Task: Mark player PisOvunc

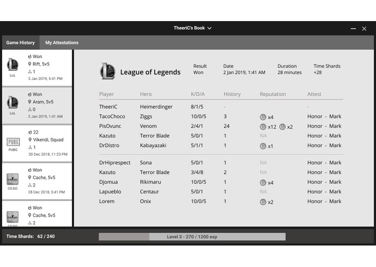Action: [335, 126]
